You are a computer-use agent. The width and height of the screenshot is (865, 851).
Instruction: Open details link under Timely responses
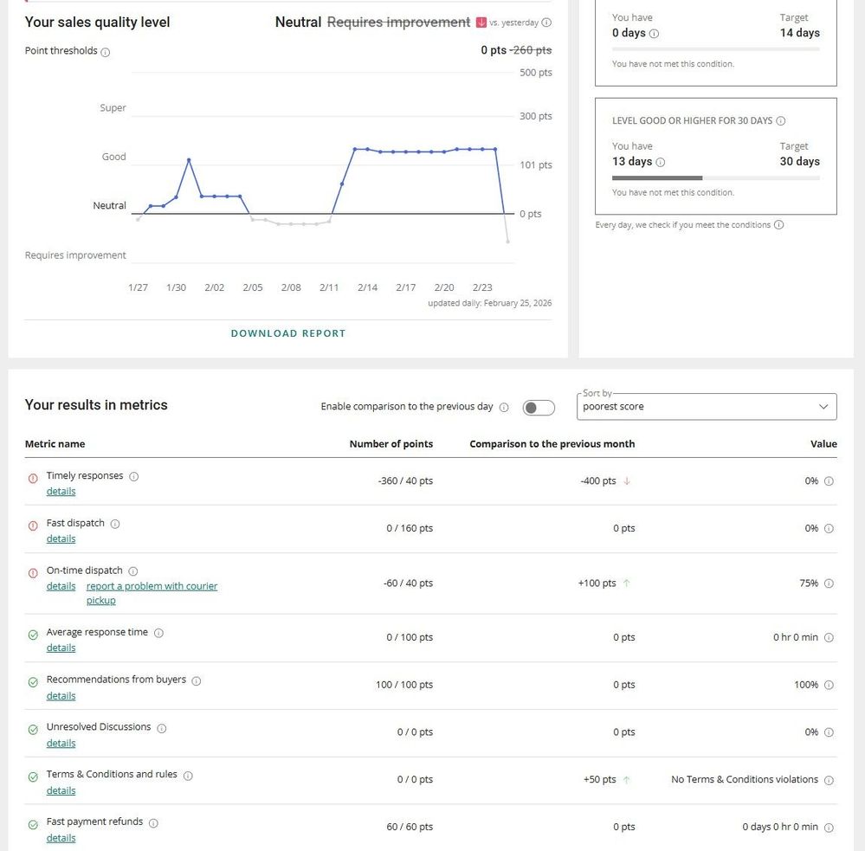[61, 492]
